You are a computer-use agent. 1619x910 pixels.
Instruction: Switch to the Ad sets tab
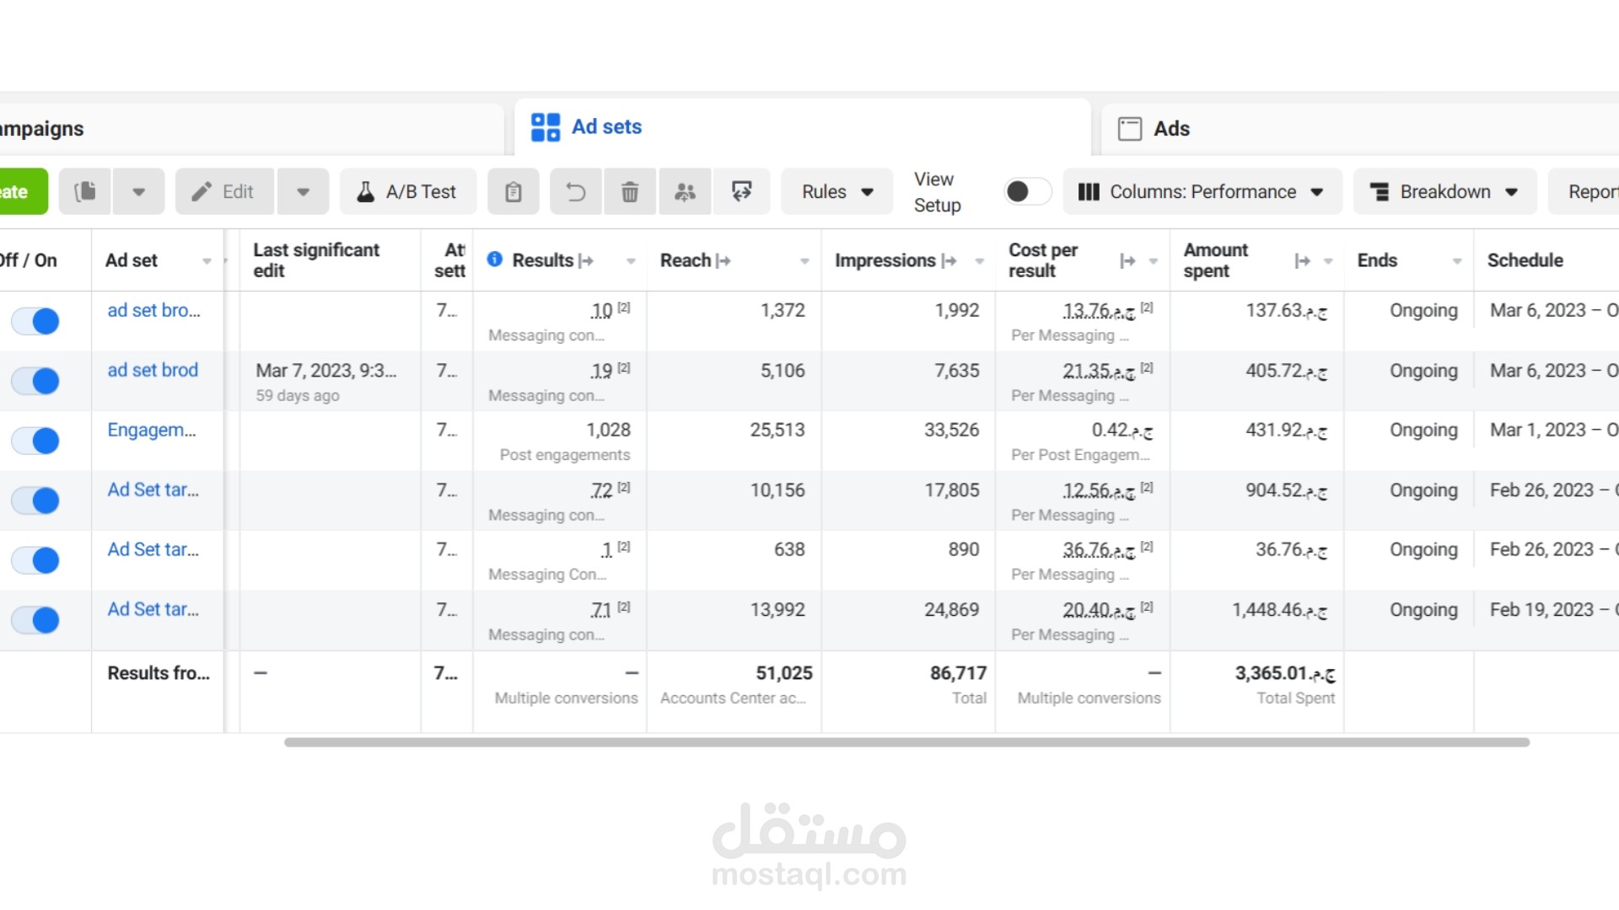click(x=802, y=127)
